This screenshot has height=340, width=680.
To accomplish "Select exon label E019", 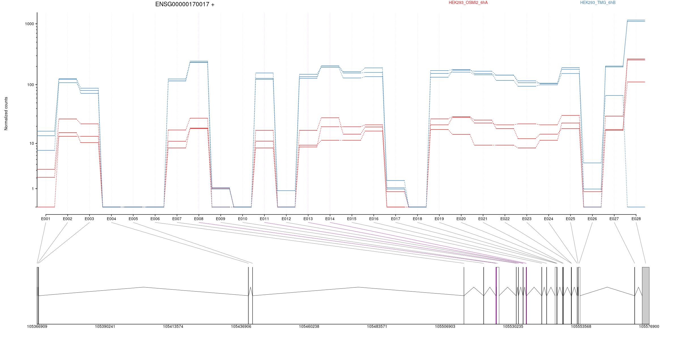I will click(x=439, y=219).
